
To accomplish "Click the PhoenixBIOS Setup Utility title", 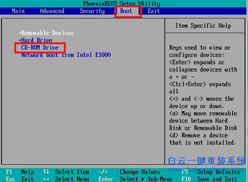I will pyautogui.click(x=122, y=3).
